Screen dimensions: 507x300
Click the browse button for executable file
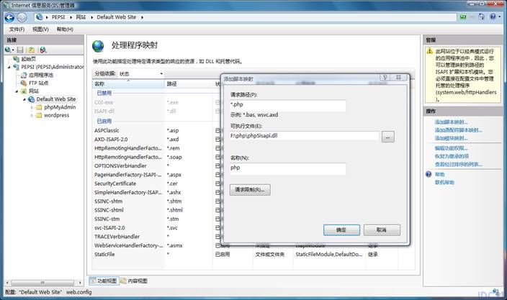[x=387, y=137]
